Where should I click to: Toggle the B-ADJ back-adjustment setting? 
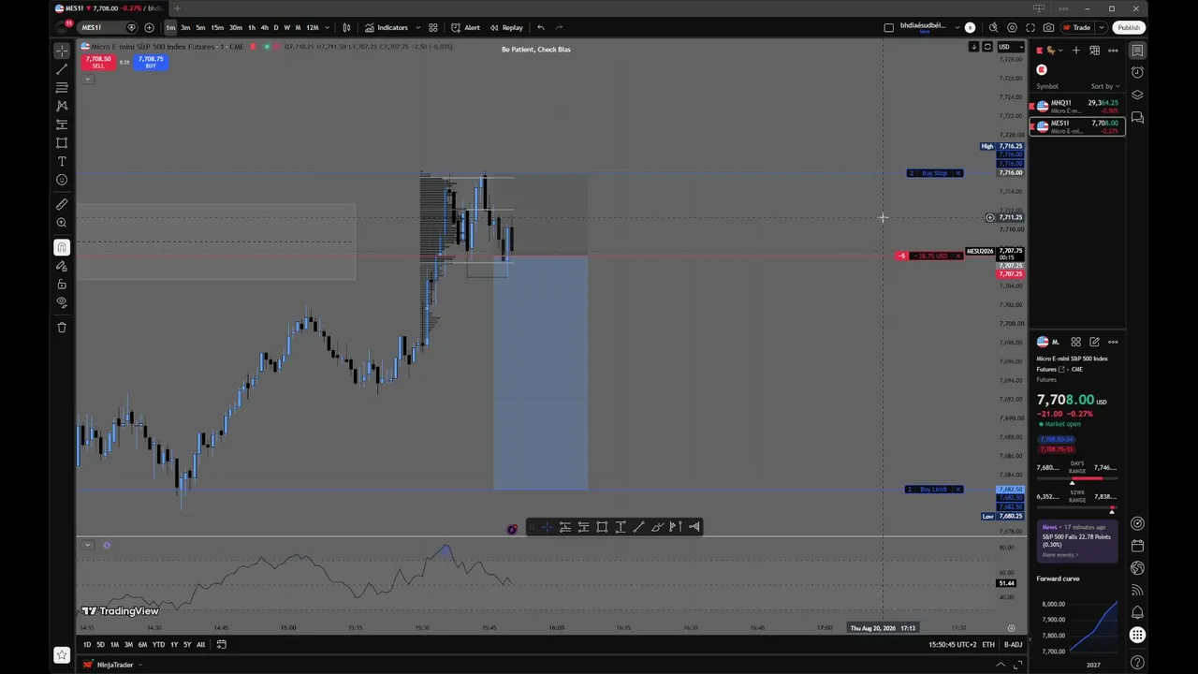click(1014, 644)
